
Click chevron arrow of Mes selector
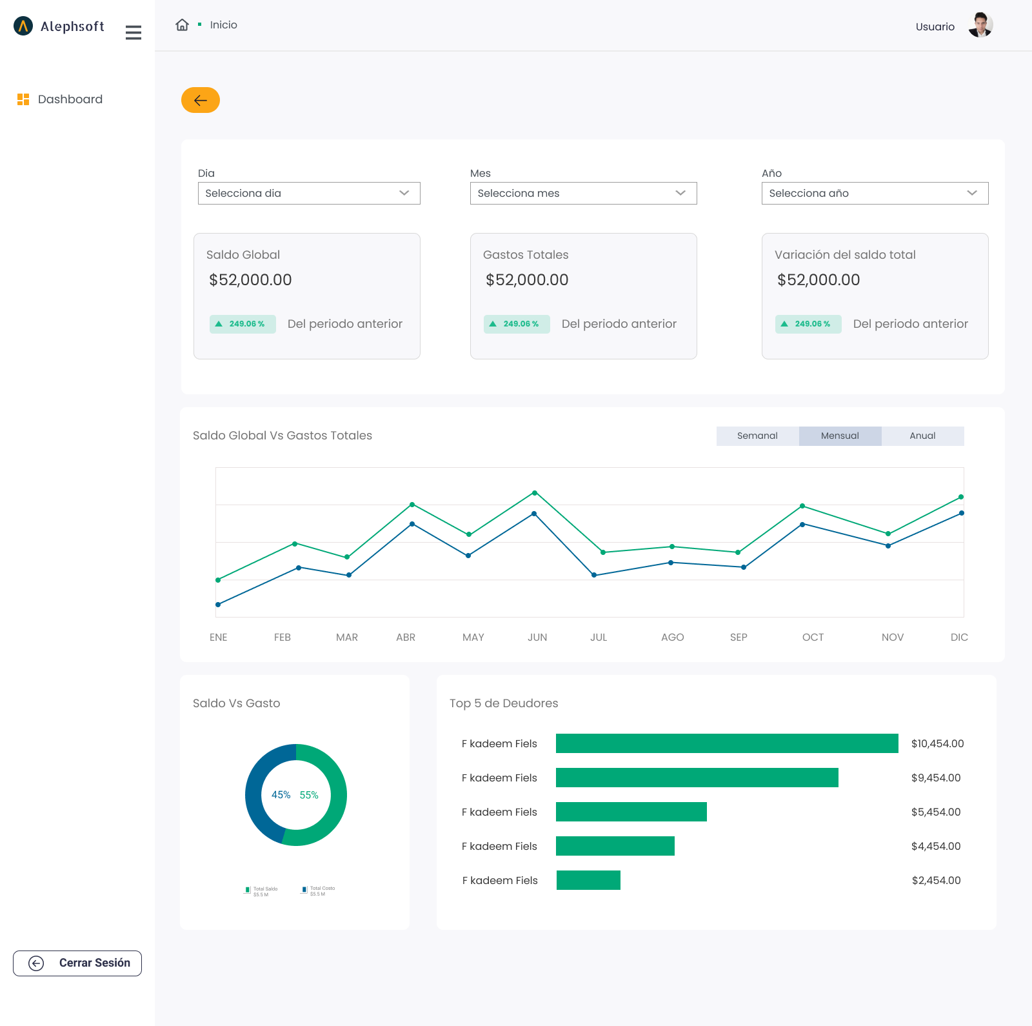[680, 193]
